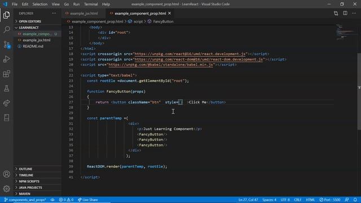This screenshot has height=203, width=361.
Task: Open the react-dom.development.js unpkg link
Action: tap(199, 59)
